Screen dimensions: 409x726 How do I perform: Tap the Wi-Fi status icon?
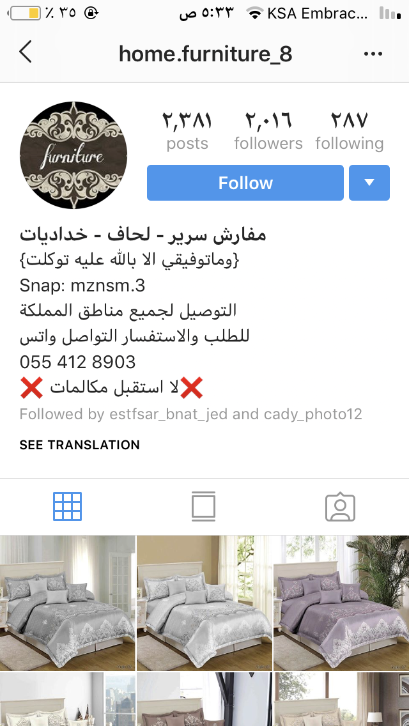coord(254,13)
